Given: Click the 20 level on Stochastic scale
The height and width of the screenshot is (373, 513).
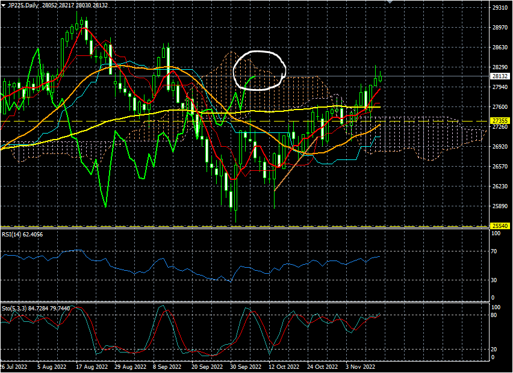Looking at the screenshot, I should coord(494,350).
